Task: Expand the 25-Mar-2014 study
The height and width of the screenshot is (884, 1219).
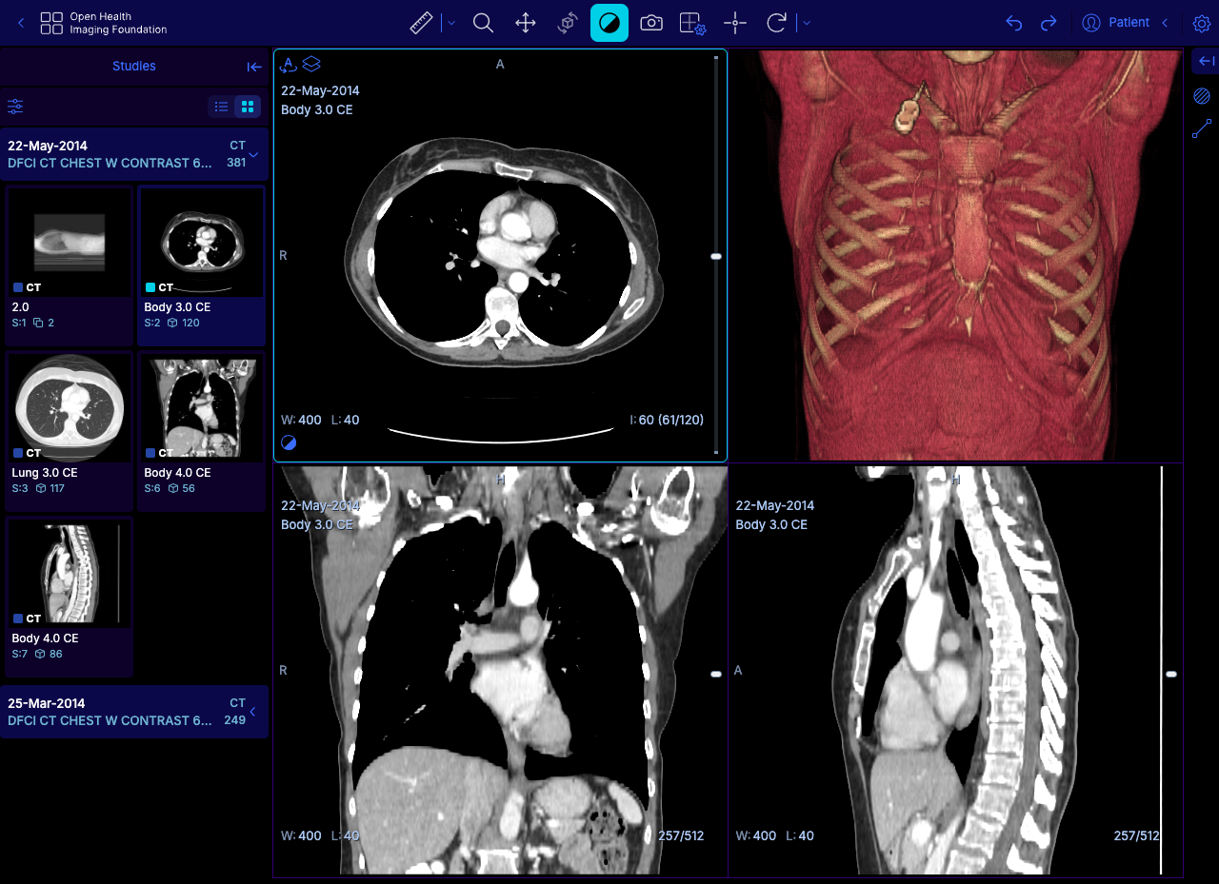Action: [x=253, y=712]
